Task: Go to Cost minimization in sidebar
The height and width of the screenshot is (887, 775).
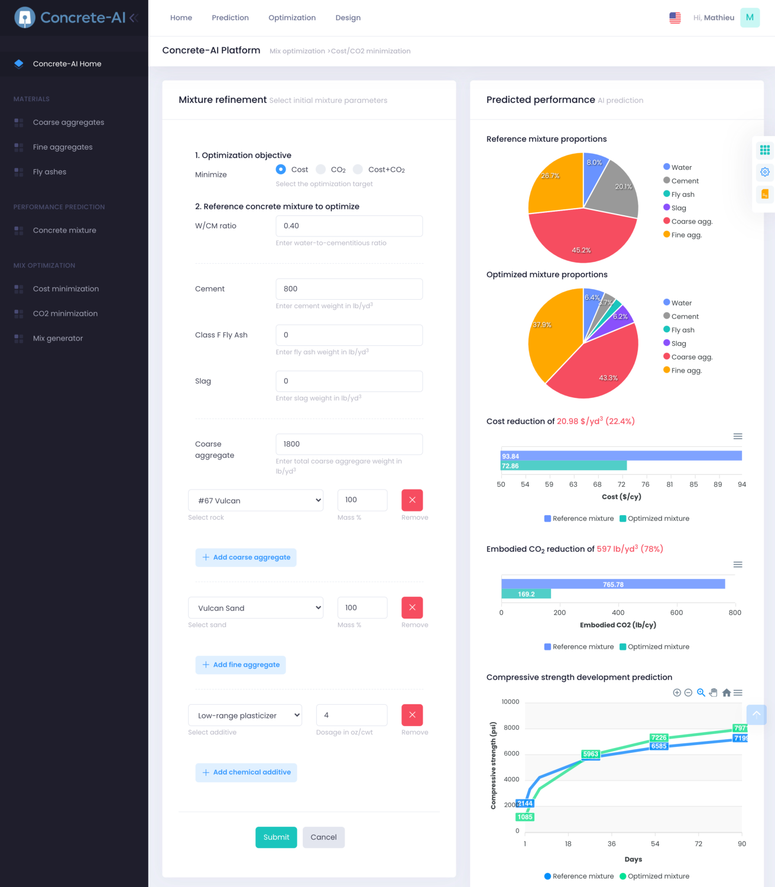Action: (66, 289)
